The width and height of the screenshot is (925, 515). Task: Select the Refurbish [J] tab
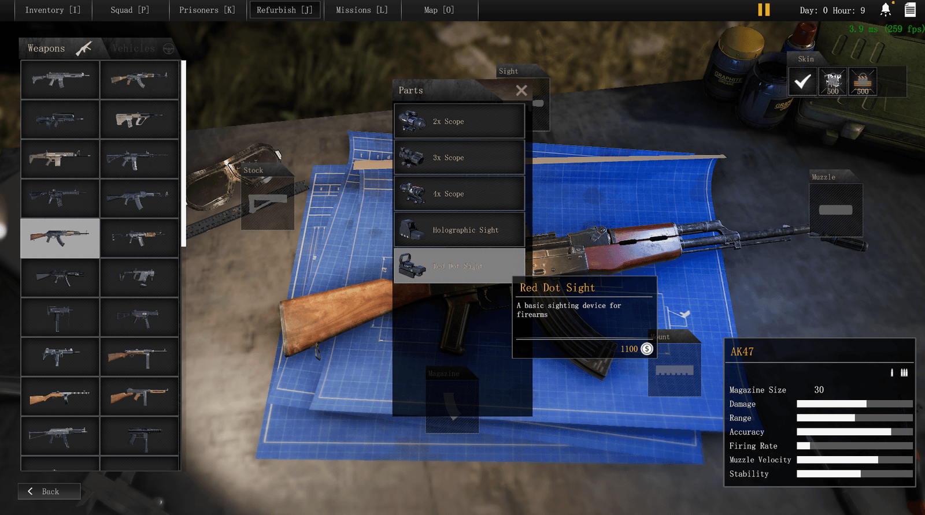point(284,10)
